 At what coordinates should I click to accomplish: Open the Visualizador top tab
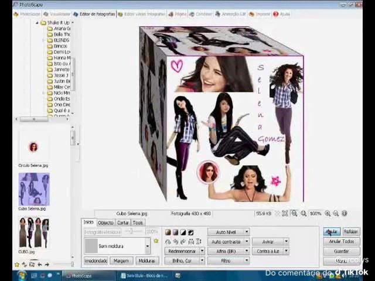click(x=57, y=14)
